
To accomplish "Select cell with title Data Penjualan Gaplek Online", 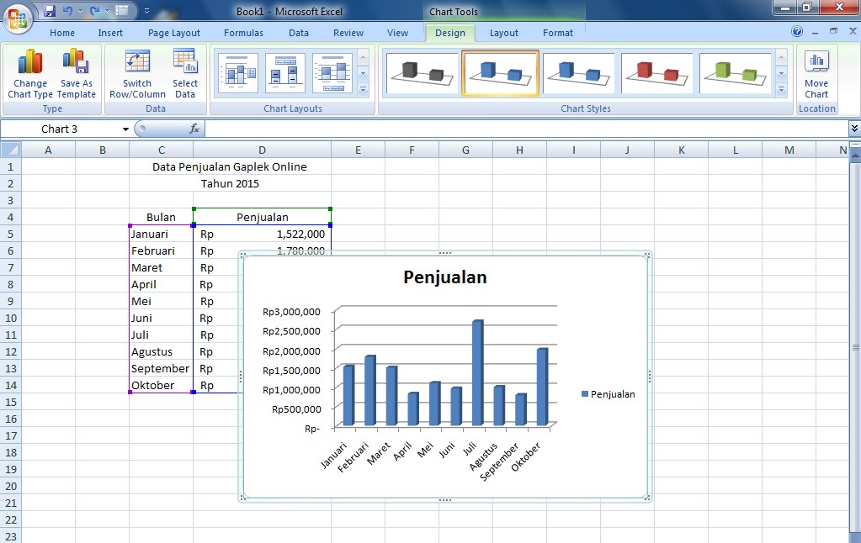I will pos(230,166).
